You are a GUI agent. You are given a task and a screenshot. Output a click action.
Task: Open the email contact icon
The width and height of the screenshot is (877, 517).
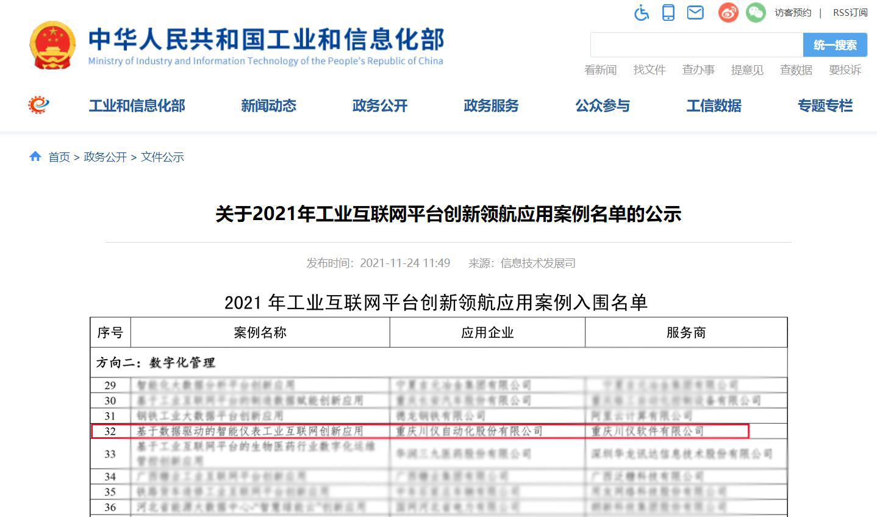695,12
